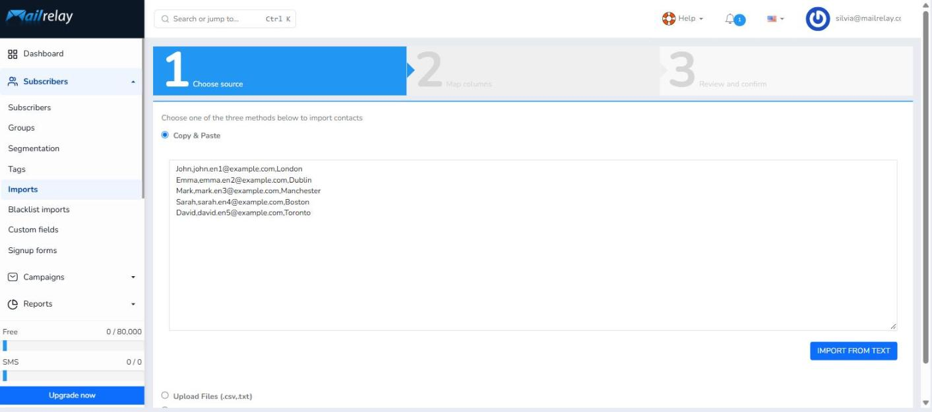The image size is (932, 412).
Task: Expand the Campaigns menu arrow
Action: pyautogui.click(x=133, y=278)
